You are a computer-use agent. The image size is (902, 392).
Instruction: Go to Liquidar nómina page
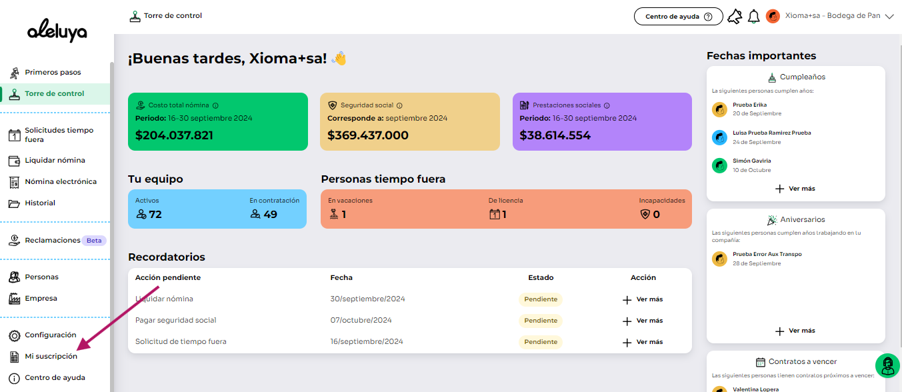(x=55, y=160)
